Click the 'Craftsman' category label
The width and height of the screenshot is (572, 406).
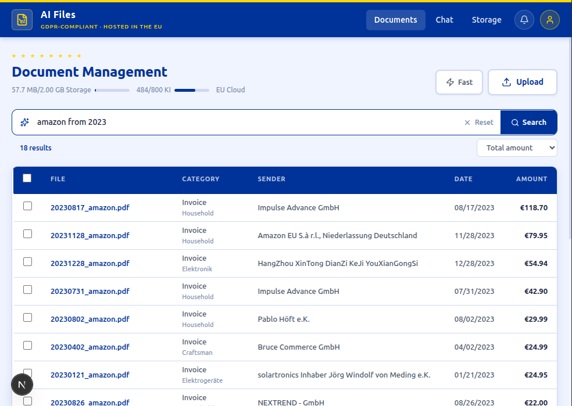pos(197,353)
